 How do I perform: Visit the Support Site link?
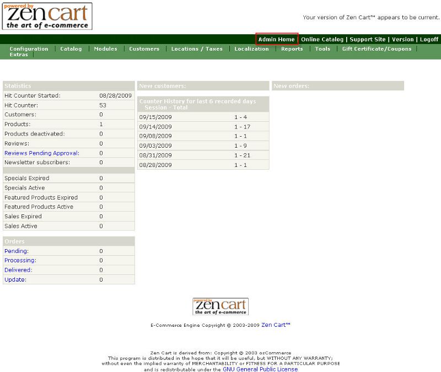(x=368, y=40)
